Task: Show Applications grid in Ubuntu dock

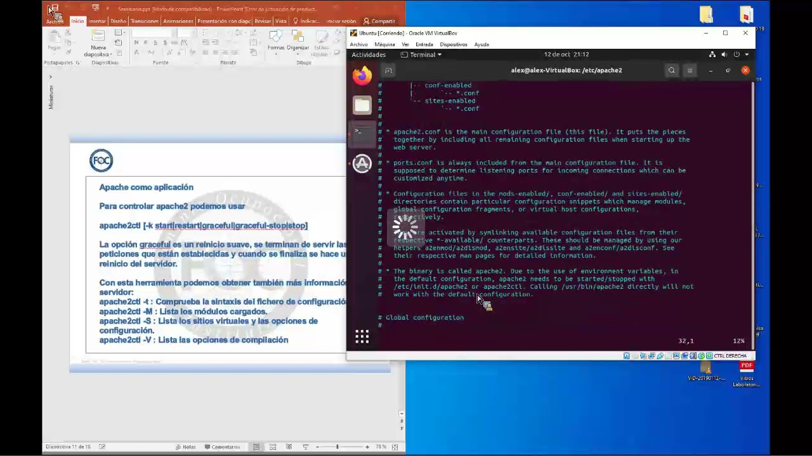Action: (x=362, y=337)
